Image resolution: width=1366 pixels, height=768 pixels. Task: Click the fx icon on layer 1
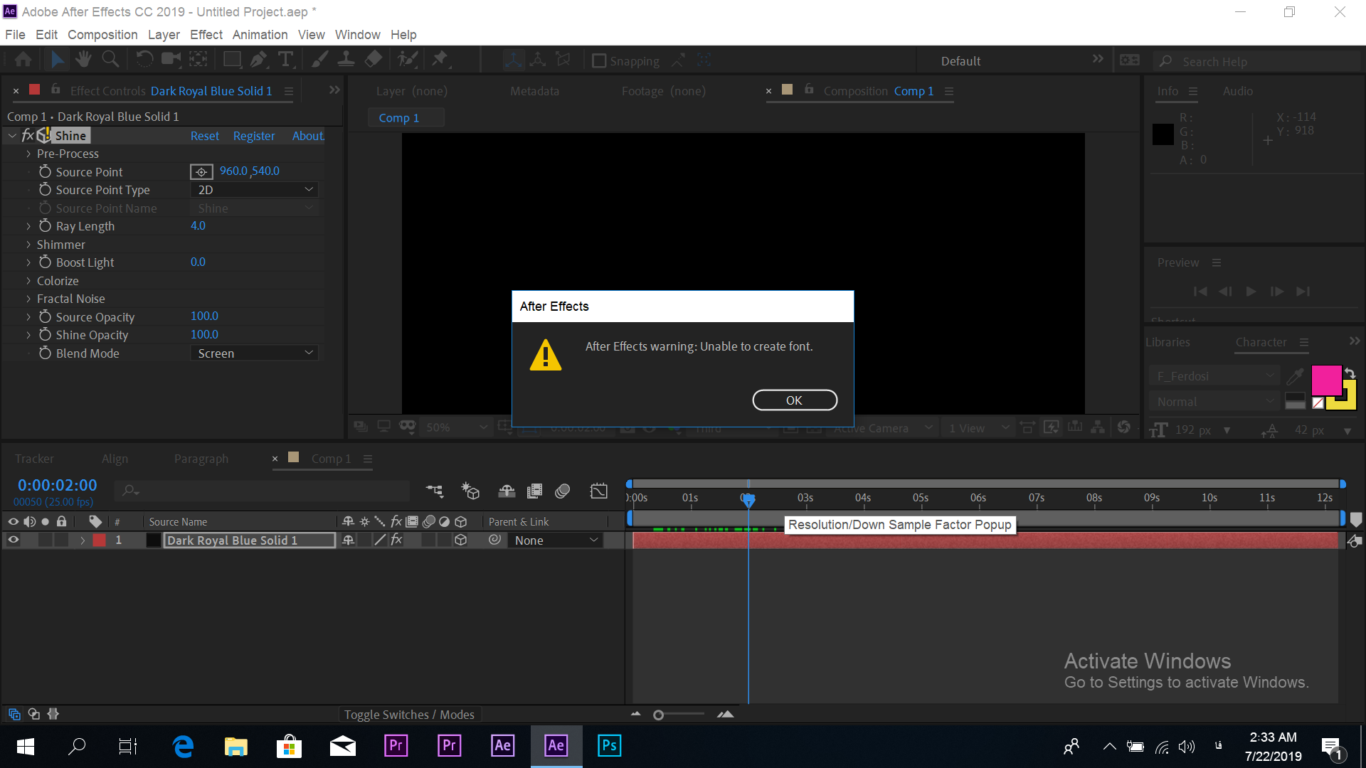(395, 539)
